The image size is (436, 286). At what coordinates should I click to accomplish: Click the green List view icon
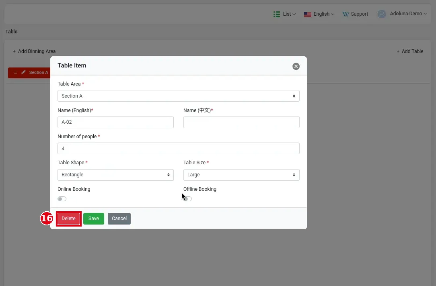tap(277, 14)
